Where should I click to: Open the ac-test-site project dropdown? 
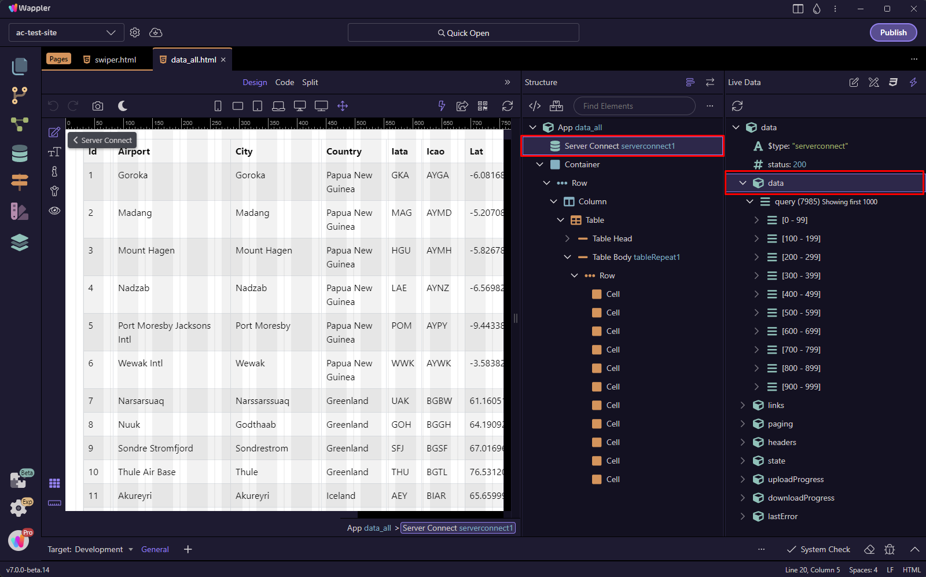click(67, 32)
